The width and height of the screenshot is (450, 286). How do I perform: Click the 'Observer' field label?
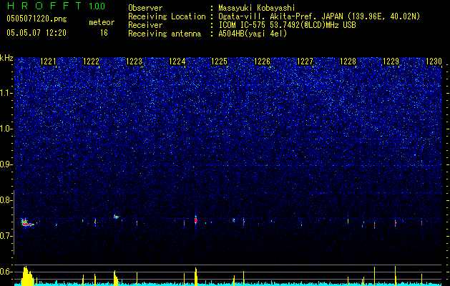(145, 8)
